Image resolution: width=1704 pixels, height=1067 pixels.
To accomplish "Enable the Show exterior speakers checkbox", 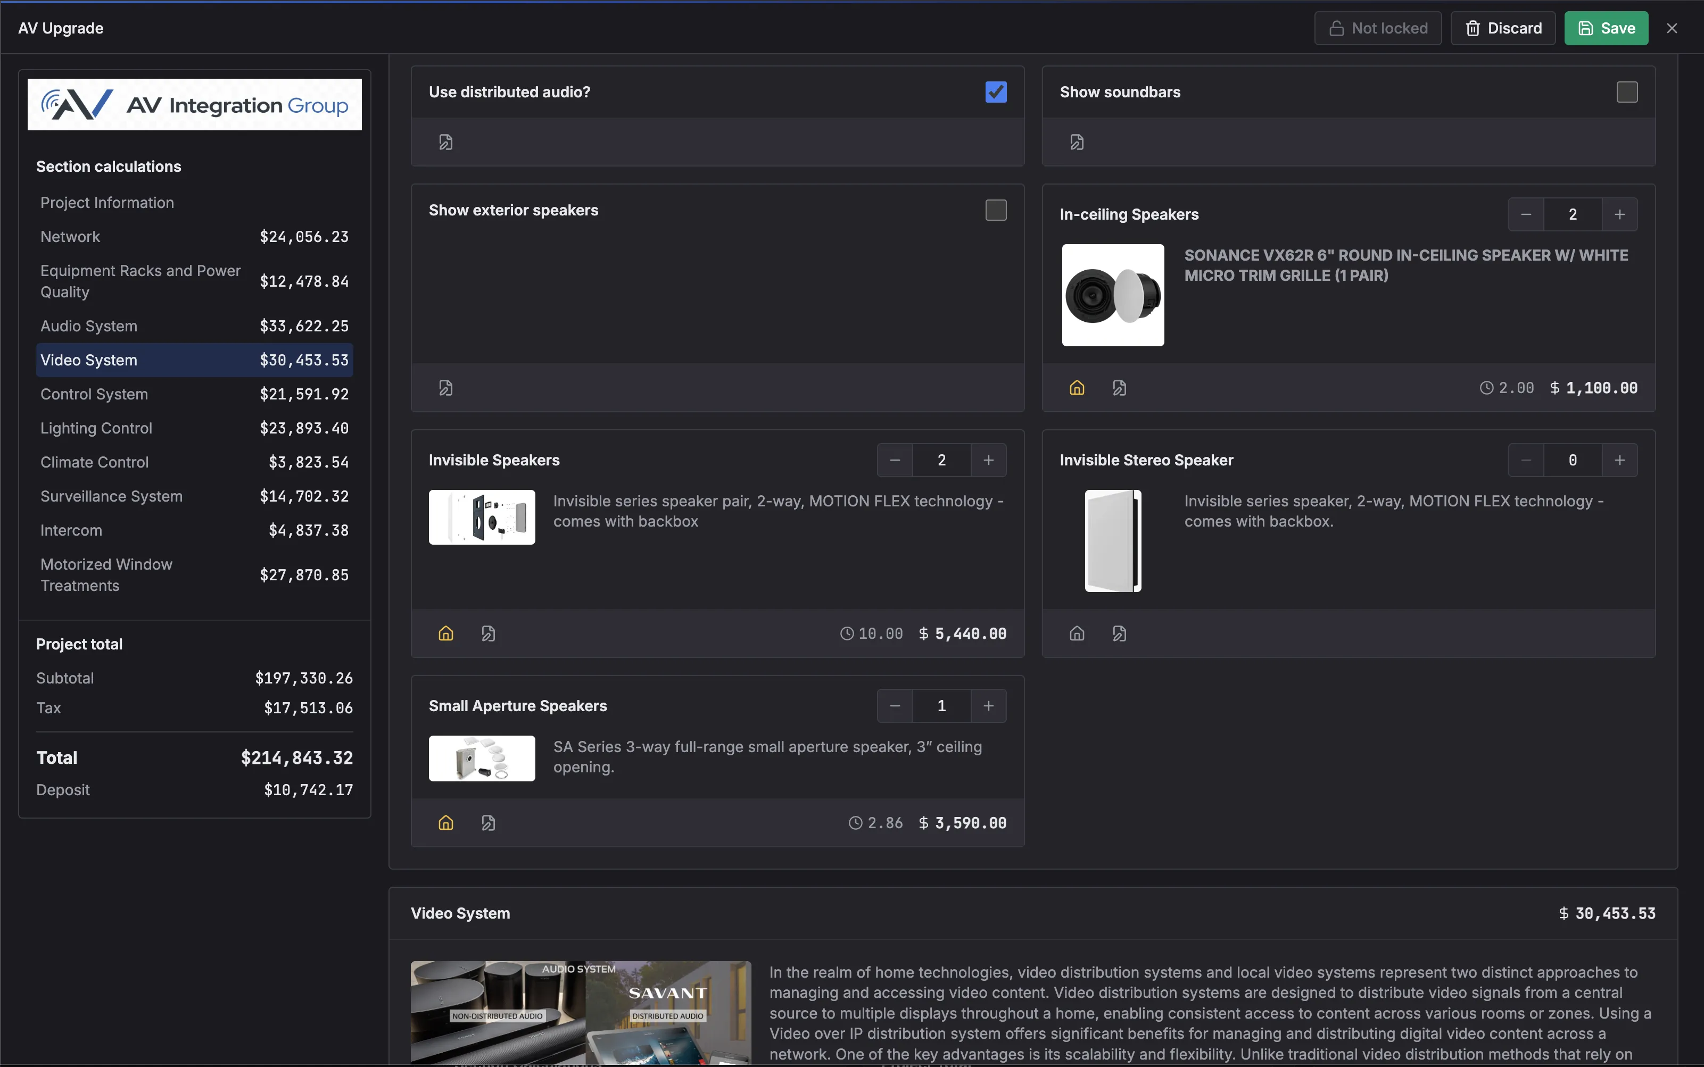I will point(995,210).
